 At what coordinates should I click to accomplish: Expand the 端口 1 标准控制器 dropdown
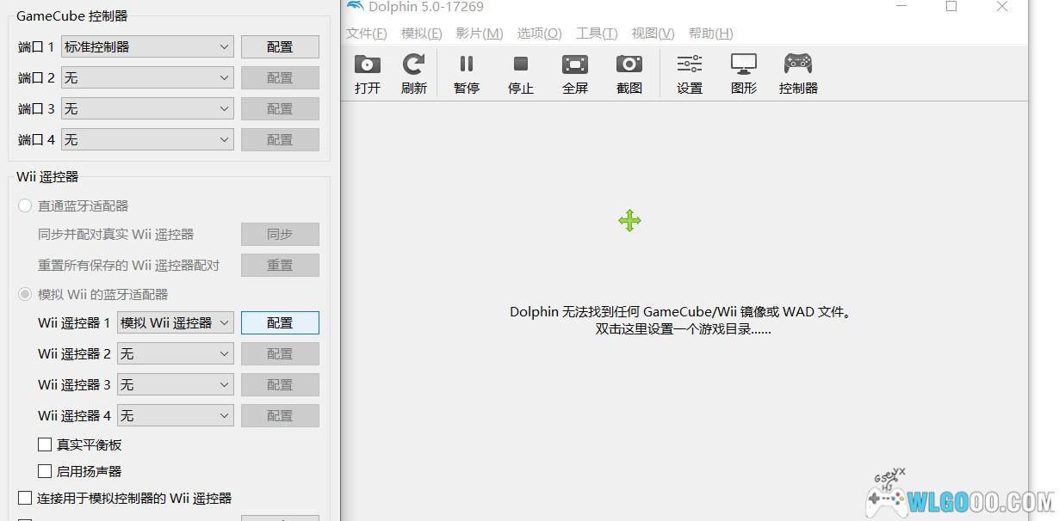click(147, 47)
